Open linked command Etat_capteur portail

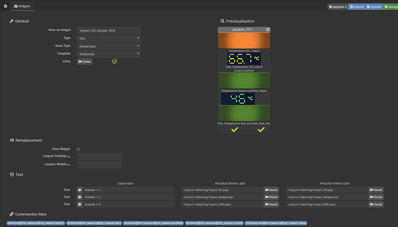[x=214, y=223]
